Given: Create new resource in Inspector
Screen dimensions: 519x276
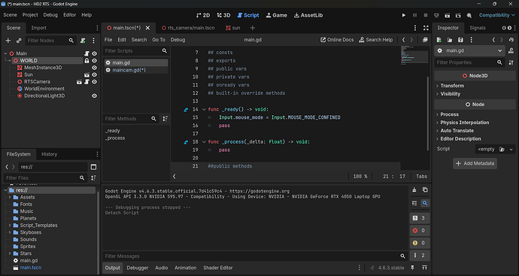Looking at the screenshot, I should [x=439, y=40].
